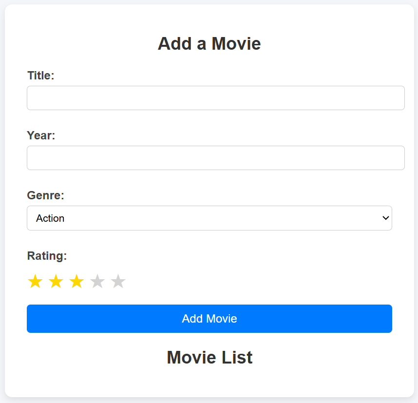Viewport: 418px width, 403px height.
Task: Click the empty area beneath Movie List
Action: click(x=209, y=383)
